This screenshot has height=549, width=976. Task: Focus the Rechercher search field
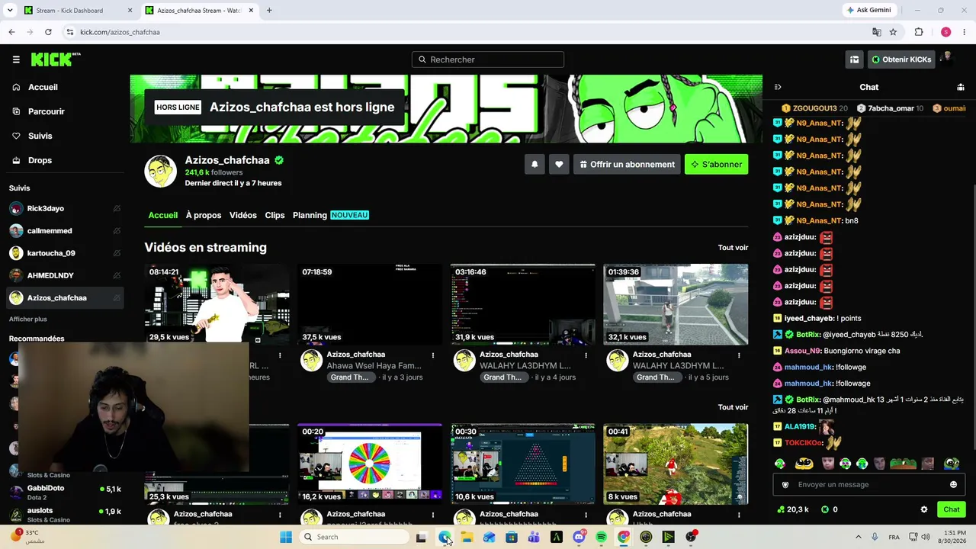tap(488, 59)
